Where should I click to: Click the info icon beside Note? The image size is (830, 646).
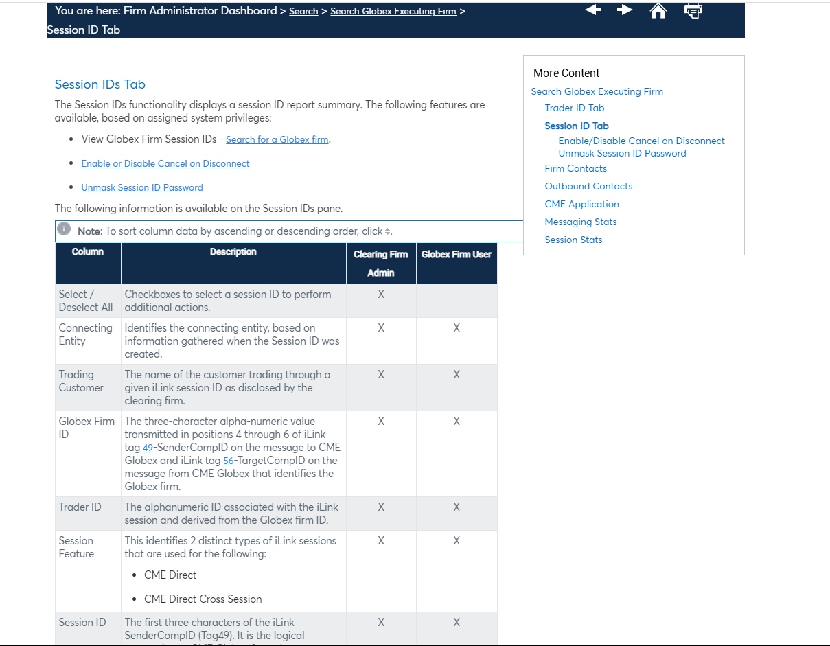click(x=64, y=229)
